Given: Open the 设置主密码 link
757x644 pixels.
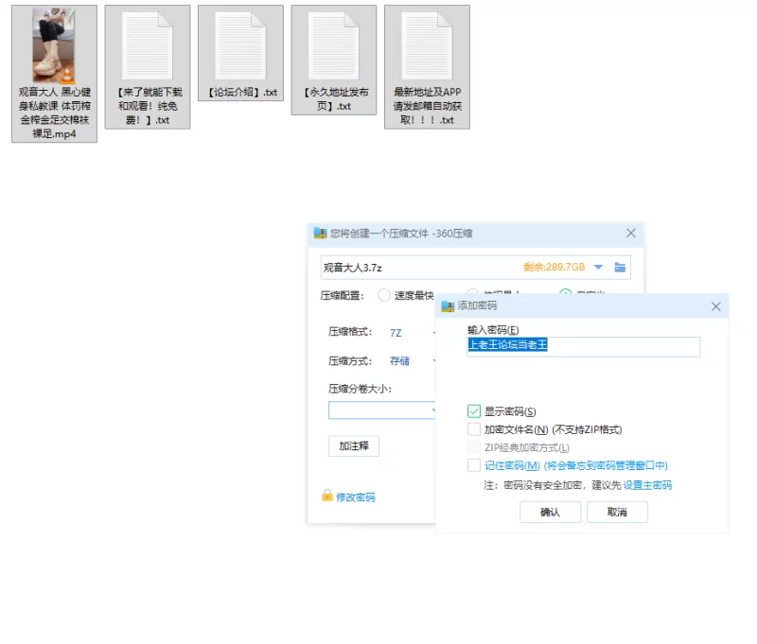Looking at the screenshot, I should coord(647,485).
